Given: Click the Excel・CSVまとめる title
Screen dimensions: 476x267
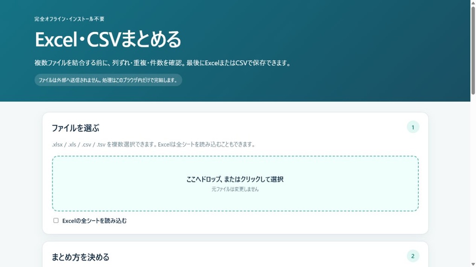Looking at the screenshot, I should (x=108, y=39).
